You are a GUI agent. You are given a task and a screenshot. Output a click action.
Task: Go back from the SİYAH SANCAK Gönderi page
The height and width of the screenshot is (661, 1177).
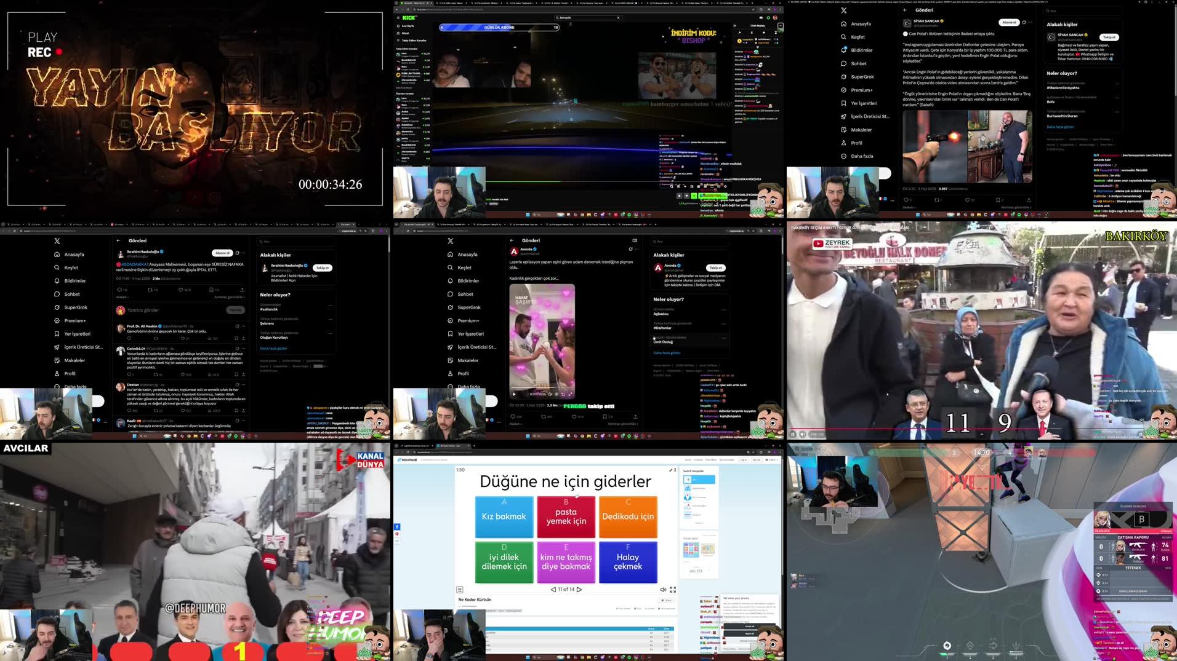pos(905,10)
